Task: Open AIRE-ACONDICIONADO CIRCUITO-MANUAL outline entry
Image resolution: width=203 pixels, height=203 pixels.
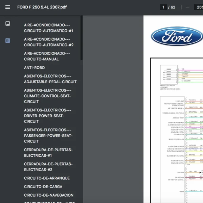Action: (x=47, y=56)
